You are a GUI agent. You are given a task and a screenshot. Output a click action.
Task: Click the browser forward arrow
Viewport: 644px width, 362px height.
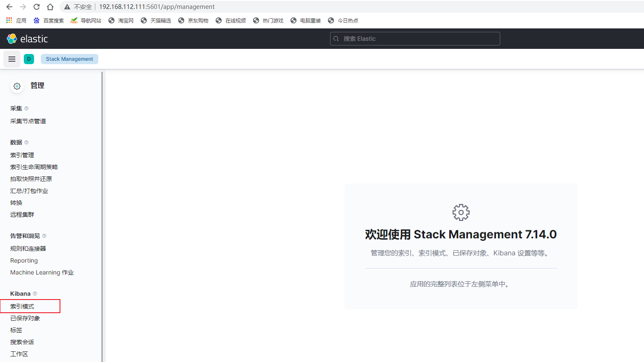pyautogui.click(x=23, y=7)
